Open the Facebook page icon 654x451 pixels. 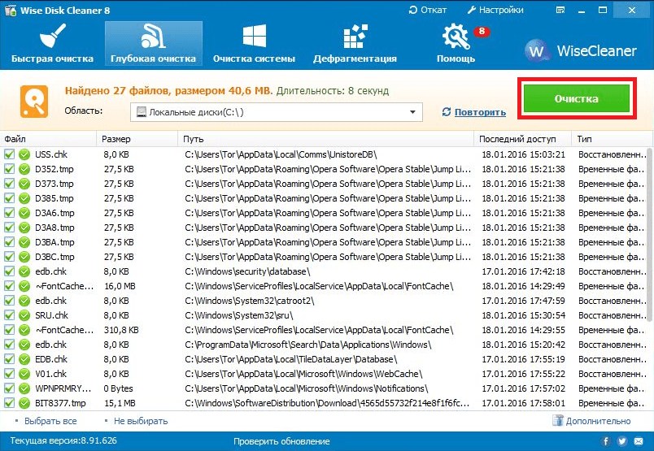coord(605,441)
